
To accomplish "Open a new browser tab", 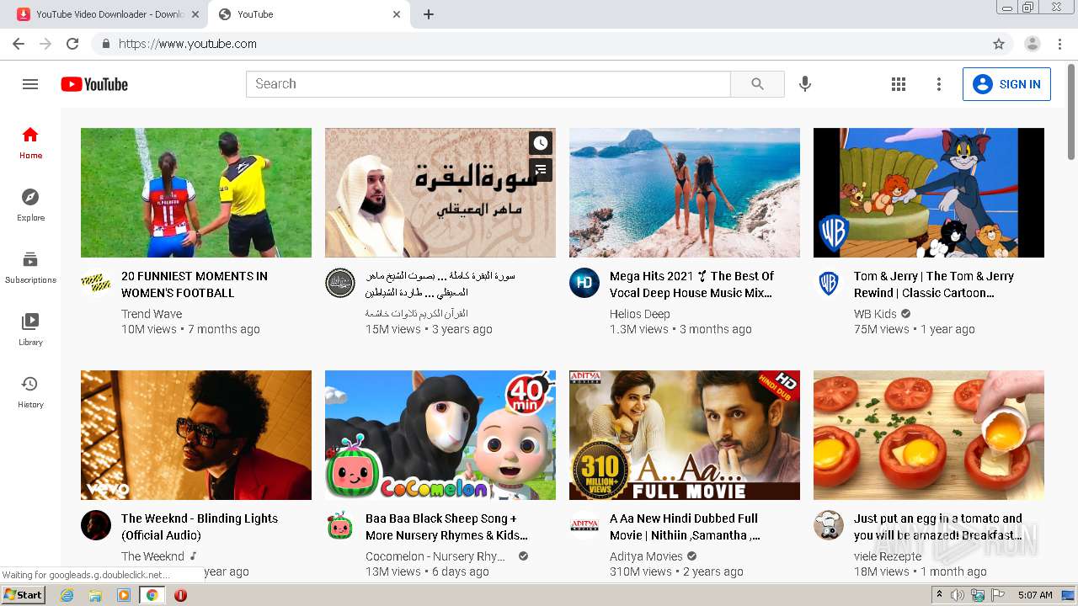I will 429,14.
